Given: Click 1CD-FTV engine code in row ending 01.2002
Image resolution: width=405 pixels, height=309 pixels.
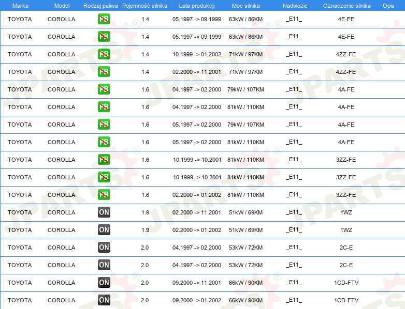Looking at the screenshot, I should 346,300.
